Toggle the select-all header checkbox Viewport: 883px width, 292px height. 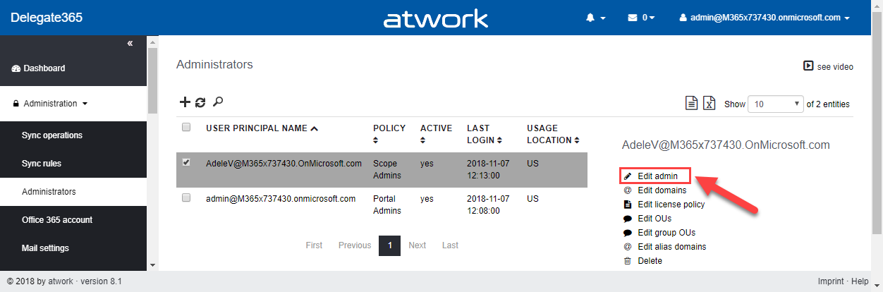click(186, 128)
